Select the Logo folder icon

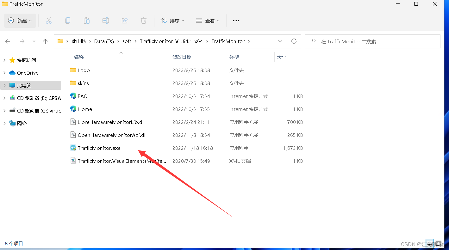click(x=73, y=70)
